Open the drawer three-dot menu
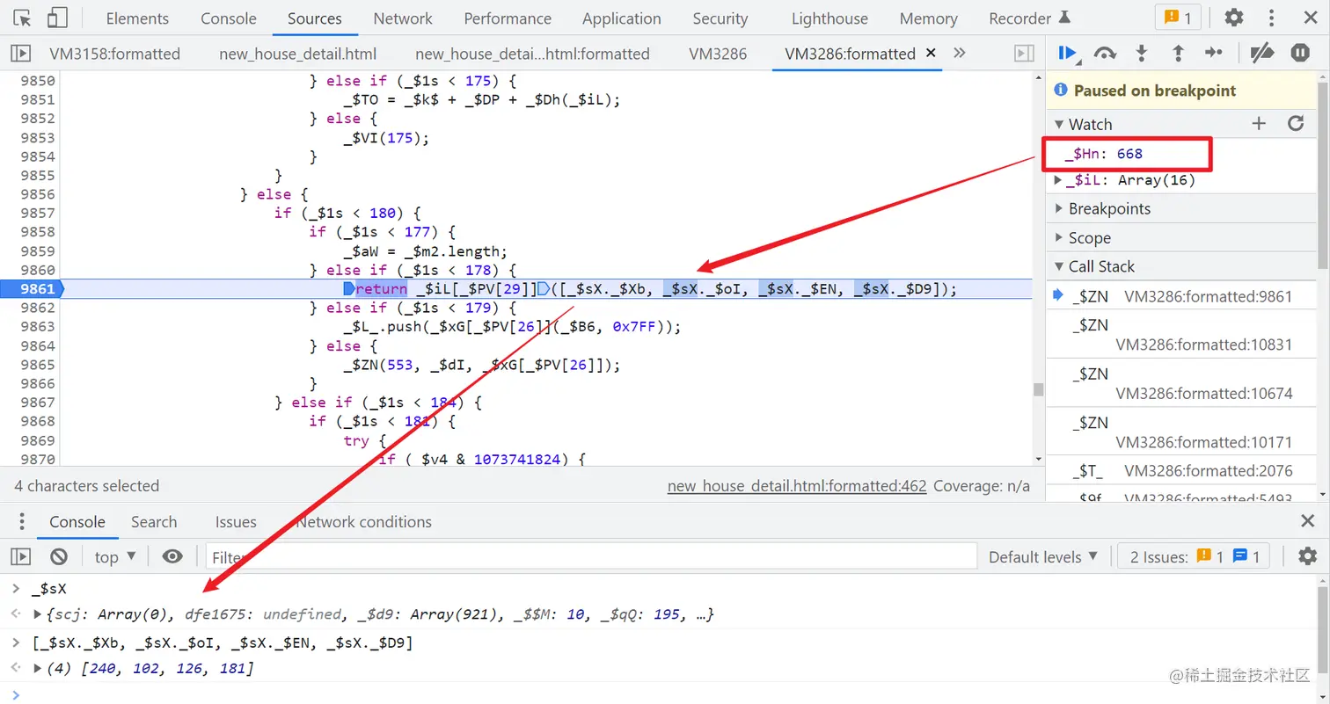Viewport: 1330px width, 704px height. pyautogui.click(x=22, y=521)
